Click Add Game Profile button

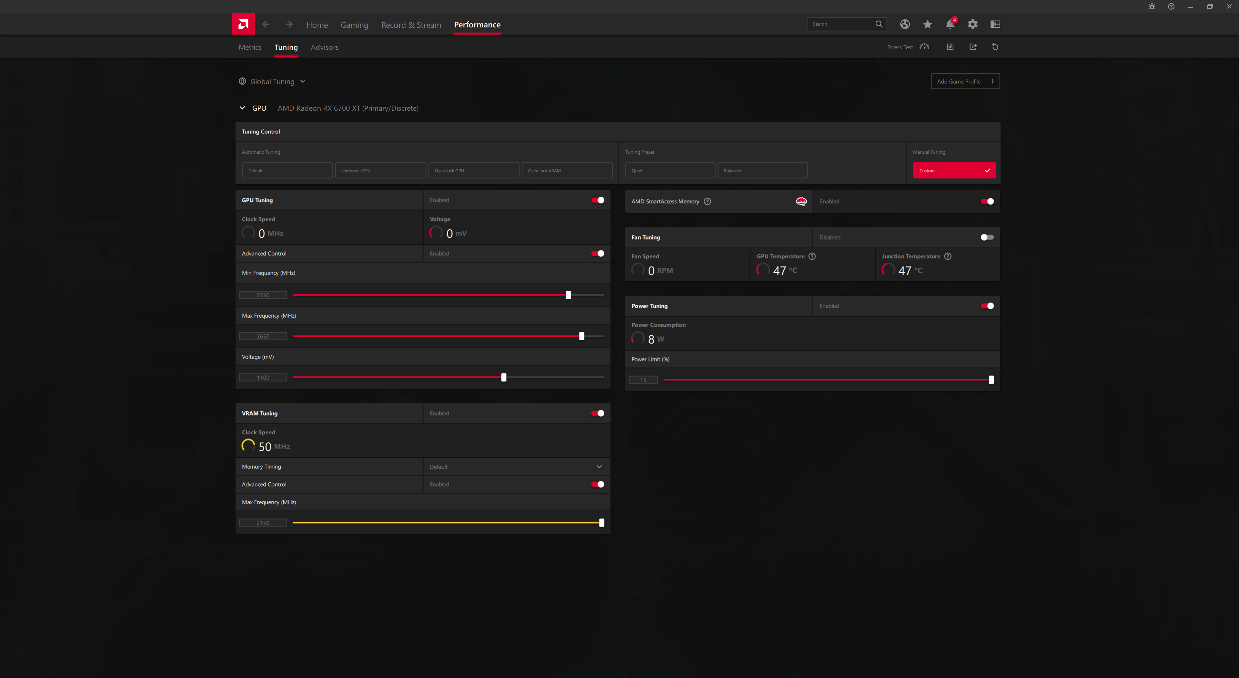965,81
